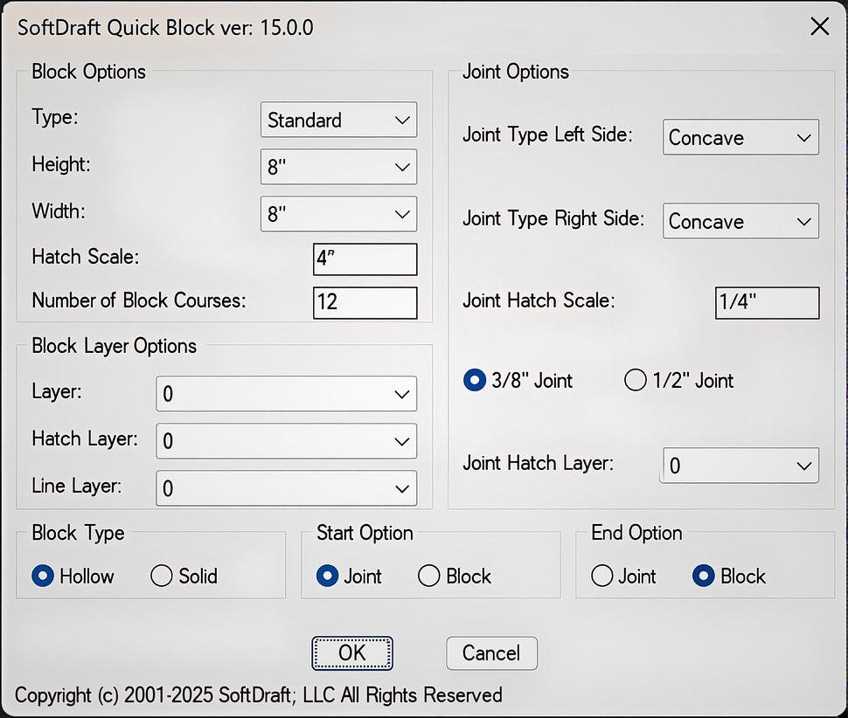Confirm settings with the OK button
Viewport: 848px width, 718px height.
tap(352, 653)
